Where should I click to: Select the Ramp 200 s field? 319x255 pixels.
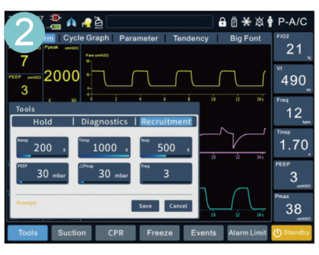click(43, 147)
